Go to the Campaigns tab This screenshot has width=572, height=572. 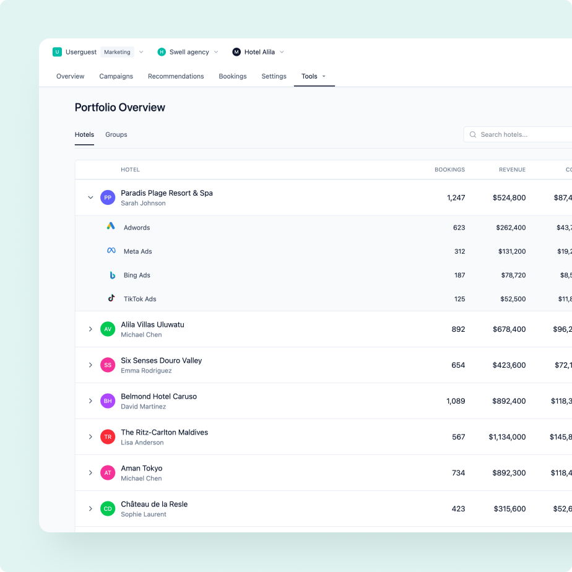(116, 76)
